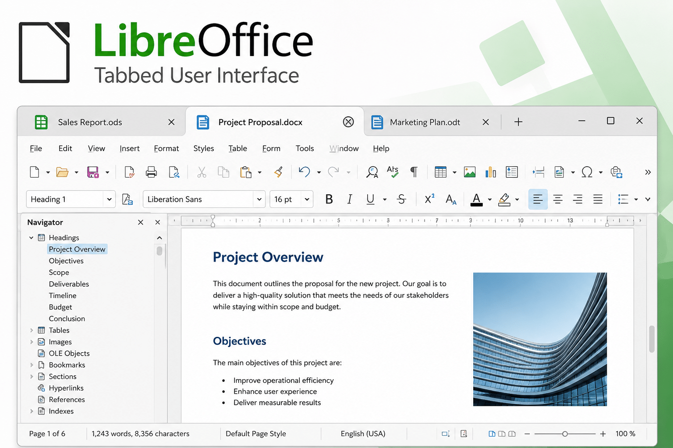Click Insert Page Break icon

point(538,172)
